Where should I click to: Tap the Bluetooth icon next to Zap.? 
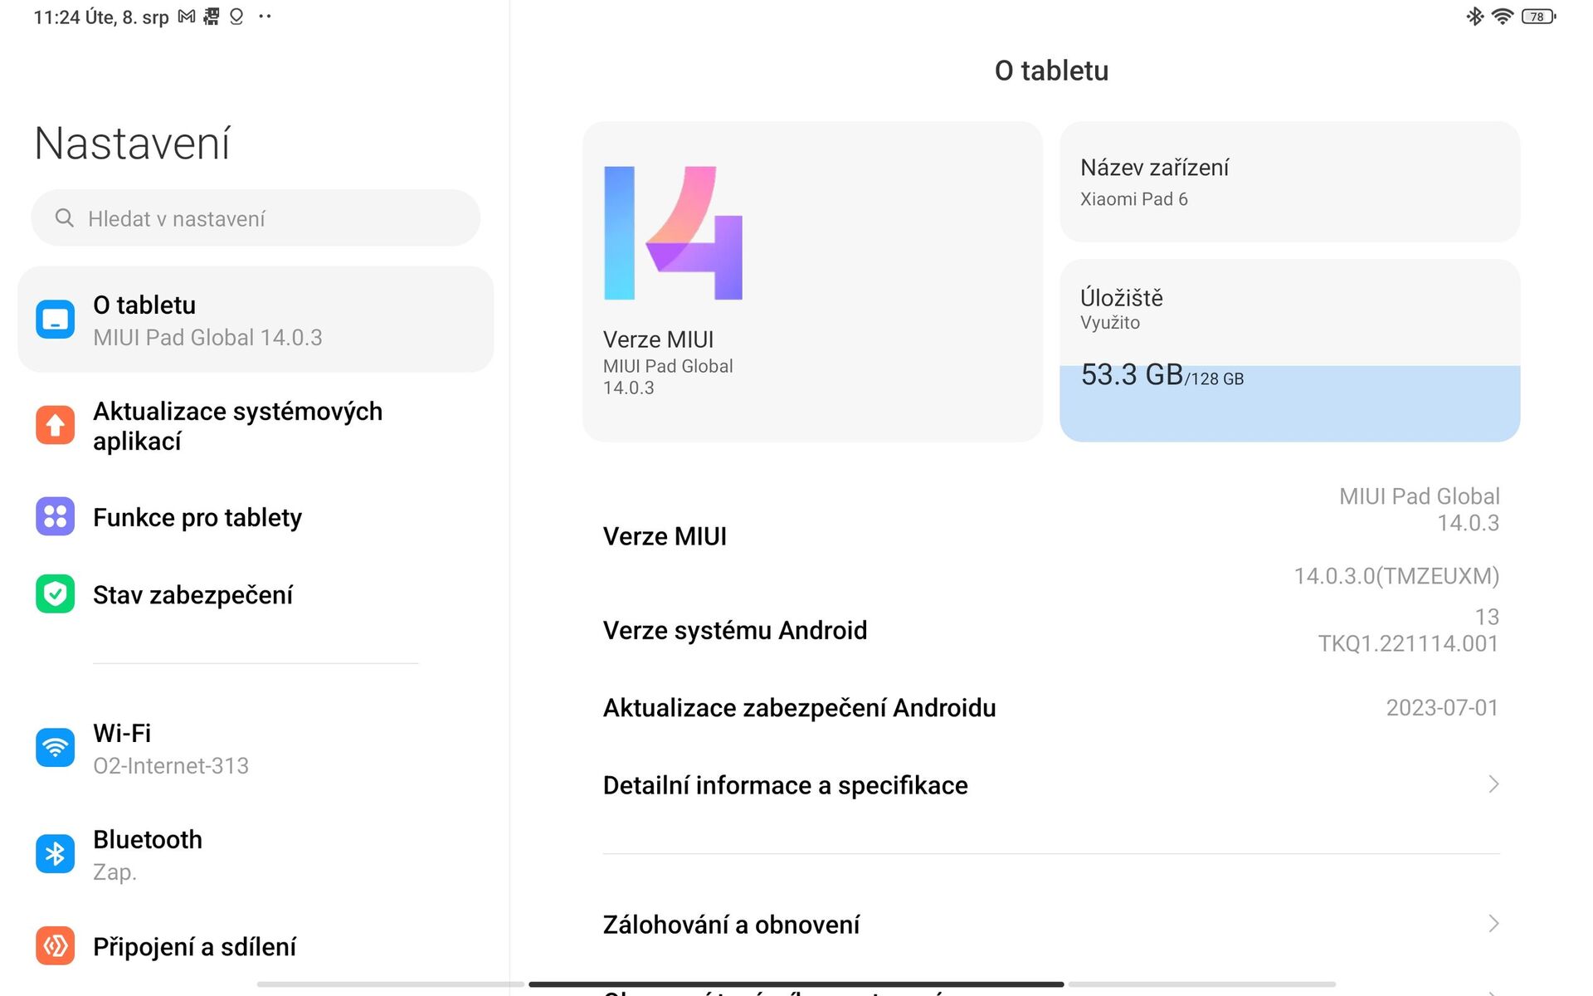click(54, 853)
